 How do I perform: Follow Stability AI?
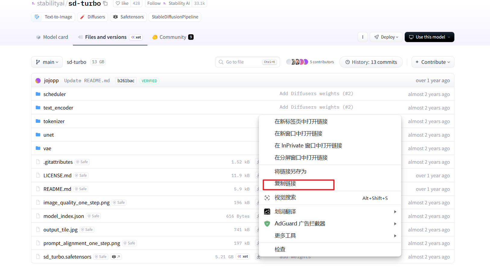click(x=154, y=3)
